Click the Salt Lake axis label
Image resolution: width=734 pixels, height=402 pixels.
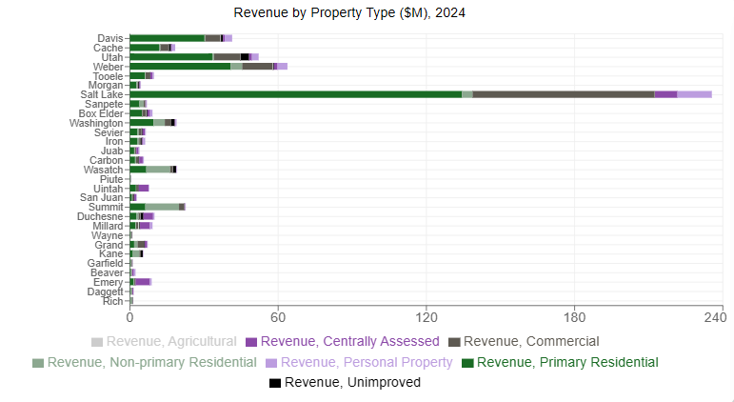pyautogui.click(x=103, y=94)
